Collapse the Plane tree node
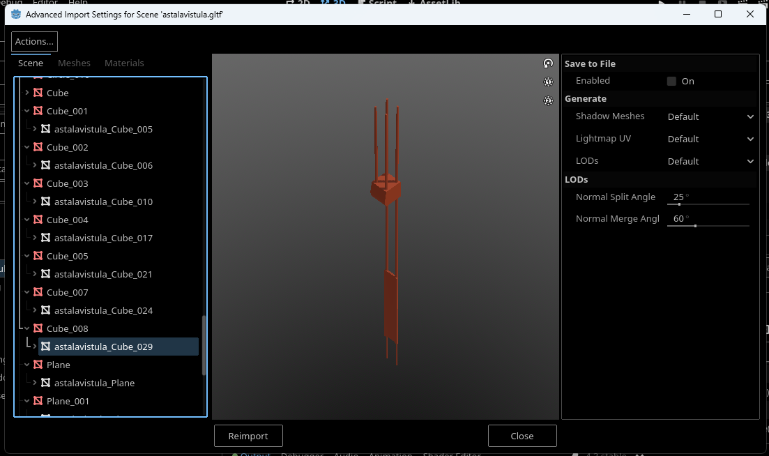The width and height of the screenshot is (769, 456). coord(27,365)
